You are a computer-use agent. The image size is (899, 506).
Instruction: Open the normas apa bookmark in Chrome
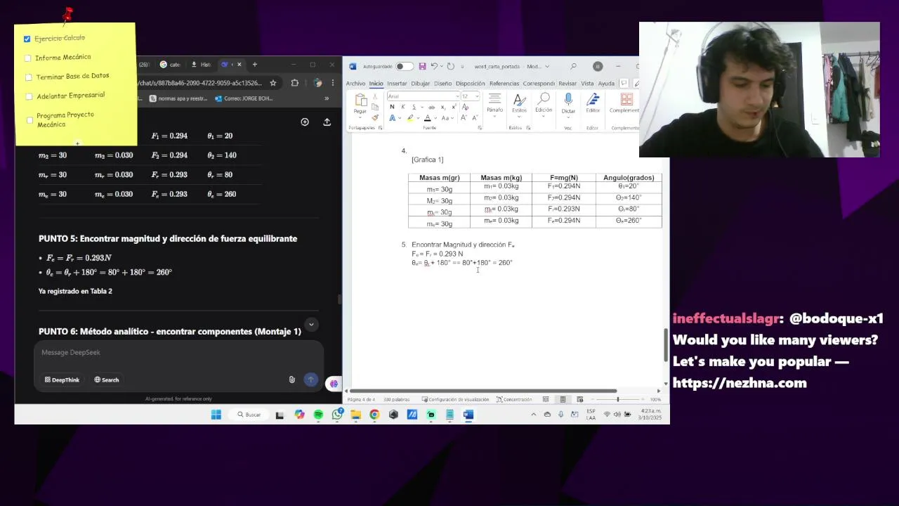point(178,98)
